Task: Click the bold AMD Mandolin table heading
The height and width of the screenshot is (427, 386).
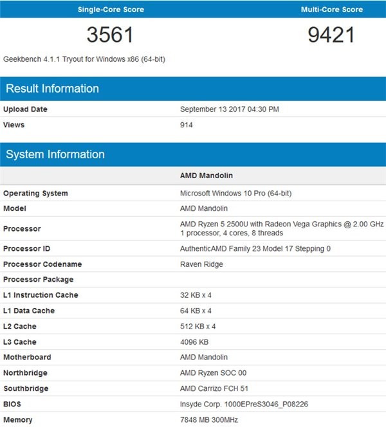Action: (x=207, y=176)
